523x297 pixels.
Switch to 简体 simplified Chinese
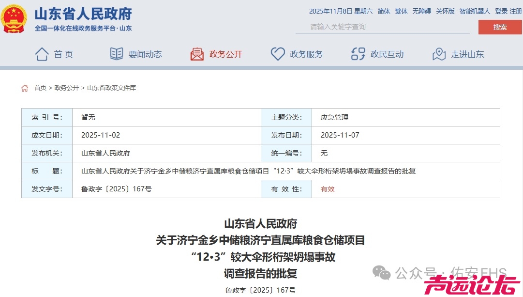pos(384,11)
